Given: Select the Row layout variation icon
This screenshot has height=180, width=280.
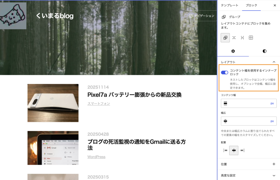Looking at the screenshot, I should click(x=234, y=38).
